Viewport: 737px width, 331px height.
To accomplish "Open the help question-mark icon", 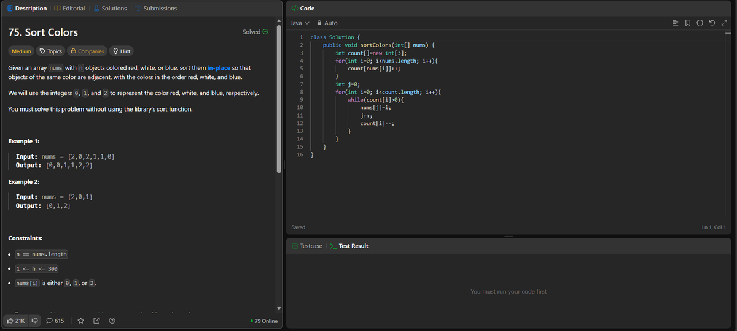I will pyautogui.click(x=112, y=321).
